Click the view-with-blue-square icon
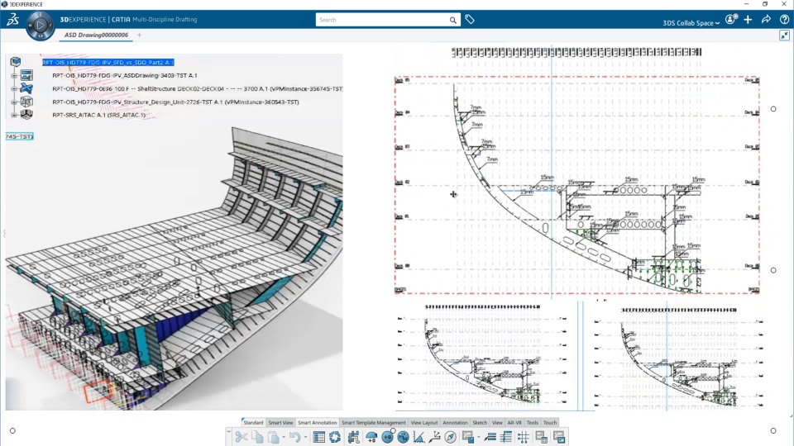The image size is (794, 446). [468, 437]
